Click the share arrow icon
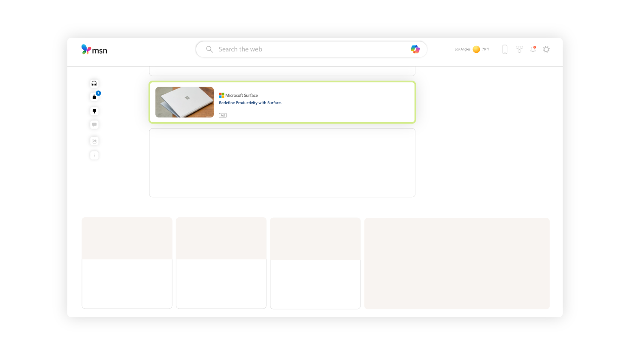The height and width of the screenshot is (355, 630). [94, 141]
